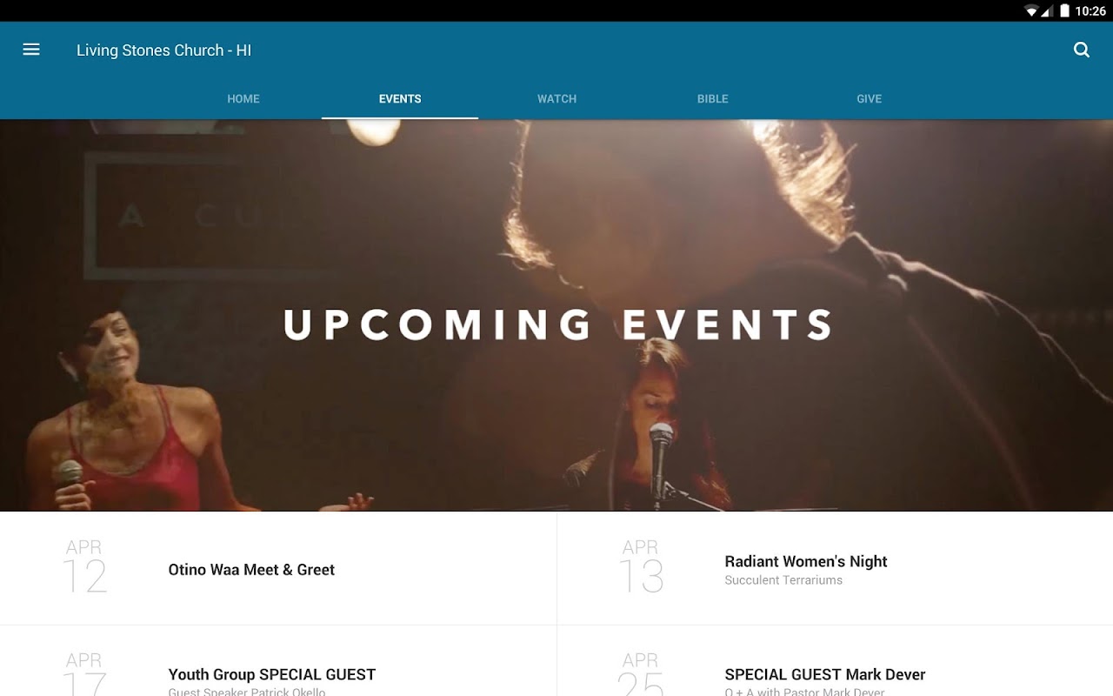Screen dimensions: 1113x696
Task: Select the Events tab
Action: [400, 99]
